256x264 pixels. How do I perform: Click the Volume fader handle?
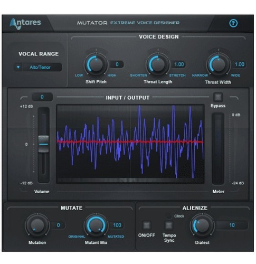(43, 144)
